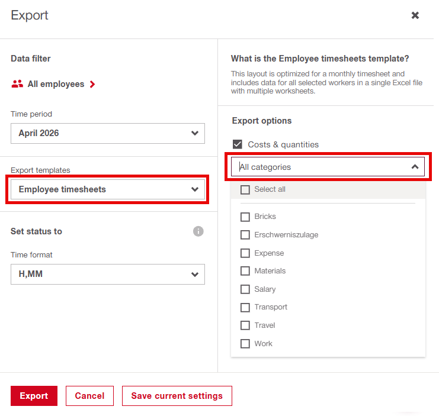Uncheck the Costs & quantities checkbox

pos(238,144)
